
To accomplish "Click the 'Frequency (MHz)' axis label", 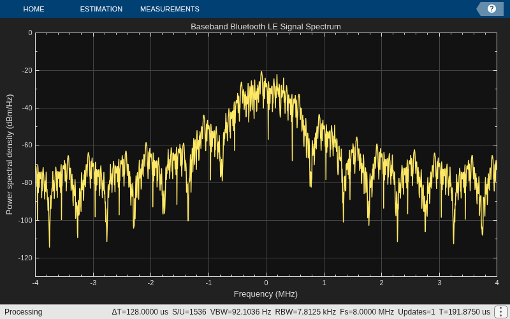I will [x=266, y=294].
